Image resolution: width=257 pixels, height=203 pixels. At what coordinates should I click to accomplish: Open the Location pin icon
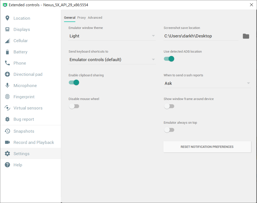pyautogui.click(x=7, y=18)
